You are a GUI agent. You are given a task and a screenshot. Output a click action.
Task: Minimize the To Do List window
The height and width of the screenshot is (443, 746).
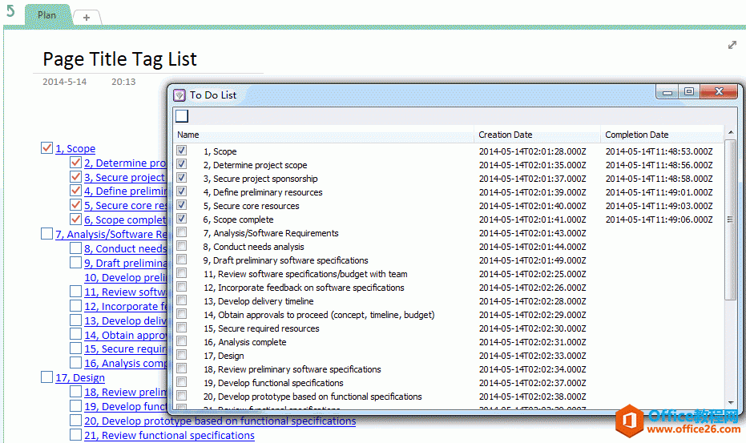(x=667, y=92)
